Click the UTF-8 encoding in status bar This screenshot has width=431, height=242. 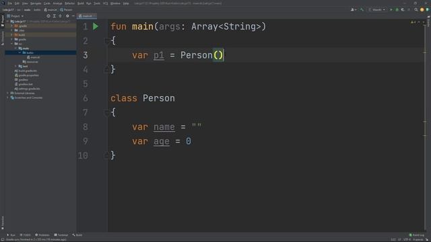pos(407,239)
